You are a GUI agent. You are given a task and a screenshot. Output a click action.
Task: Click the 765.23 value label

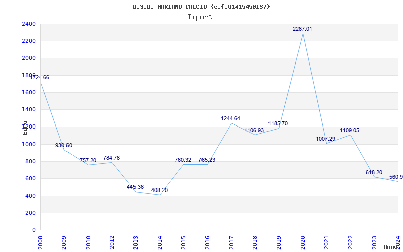(207, 160)
